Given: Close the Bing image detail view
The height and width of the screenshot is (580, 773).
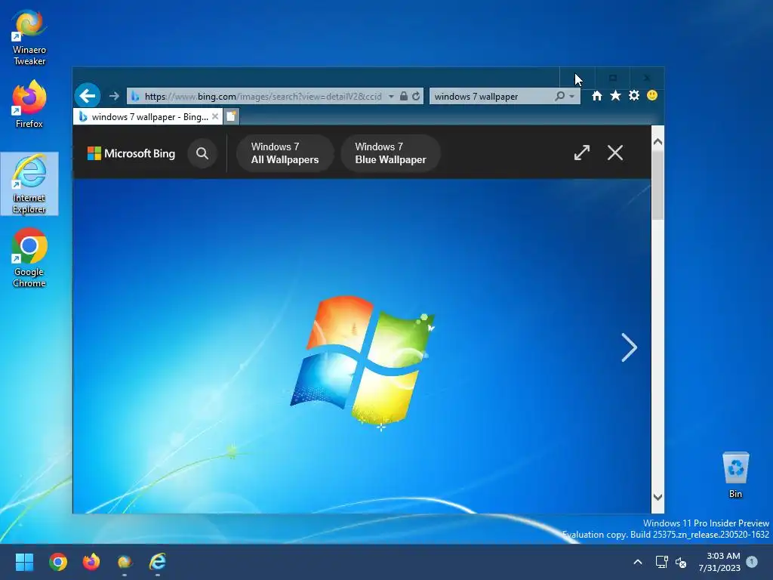Looking at the screenshot, I should (614, 153).
